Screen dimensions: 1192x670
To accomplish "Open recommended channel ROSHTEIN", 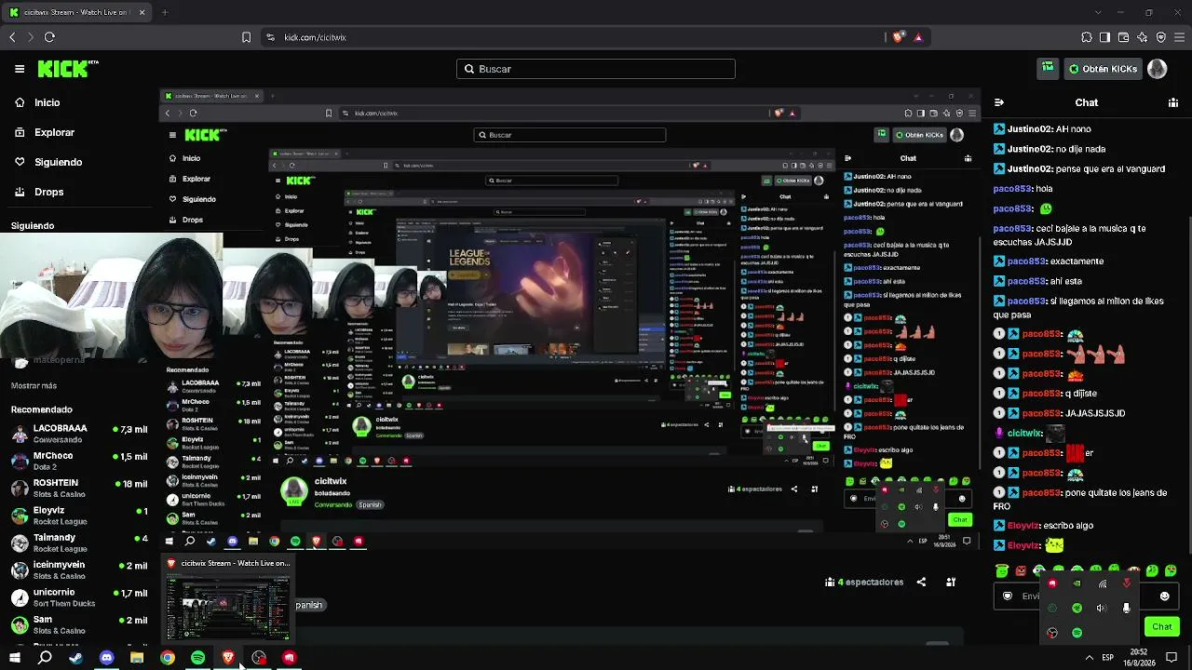I will pos(79,488).
